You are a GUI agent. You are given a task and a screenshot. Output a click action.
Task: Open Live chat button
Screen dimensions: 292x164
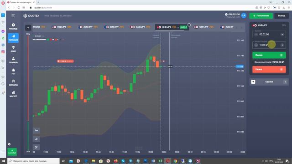click(12, 152)
